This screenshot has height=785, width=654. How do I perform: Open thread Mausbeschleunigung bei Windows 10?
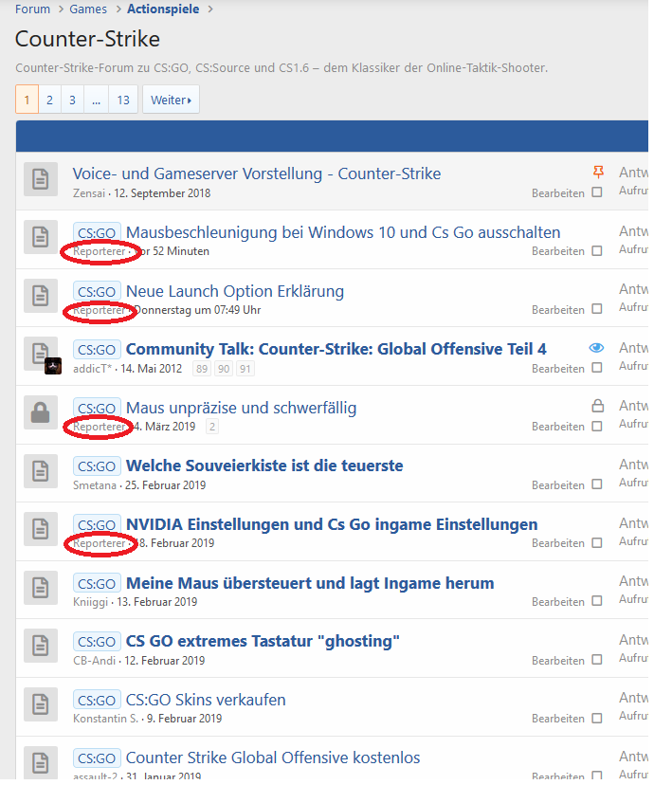(x=343, y=232)
